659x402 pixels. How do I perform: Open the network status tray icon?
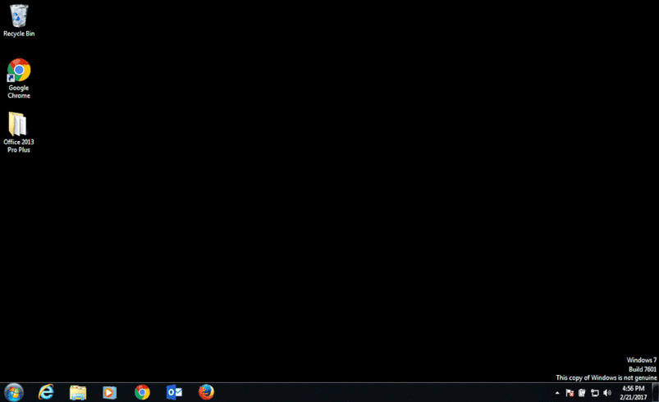595,393
